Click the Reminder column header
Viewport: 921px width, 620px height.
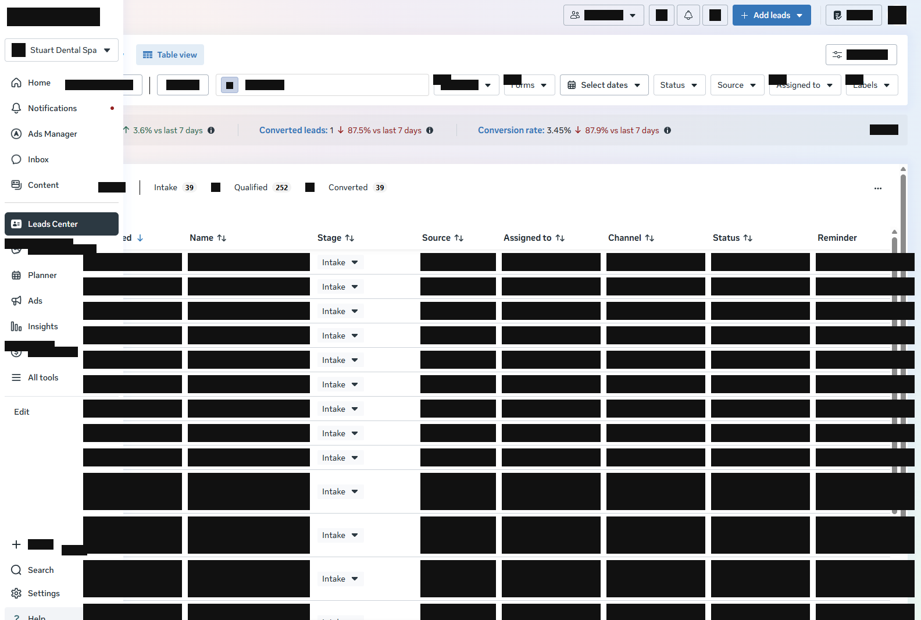pyautogui.click(x=837, y=238)
